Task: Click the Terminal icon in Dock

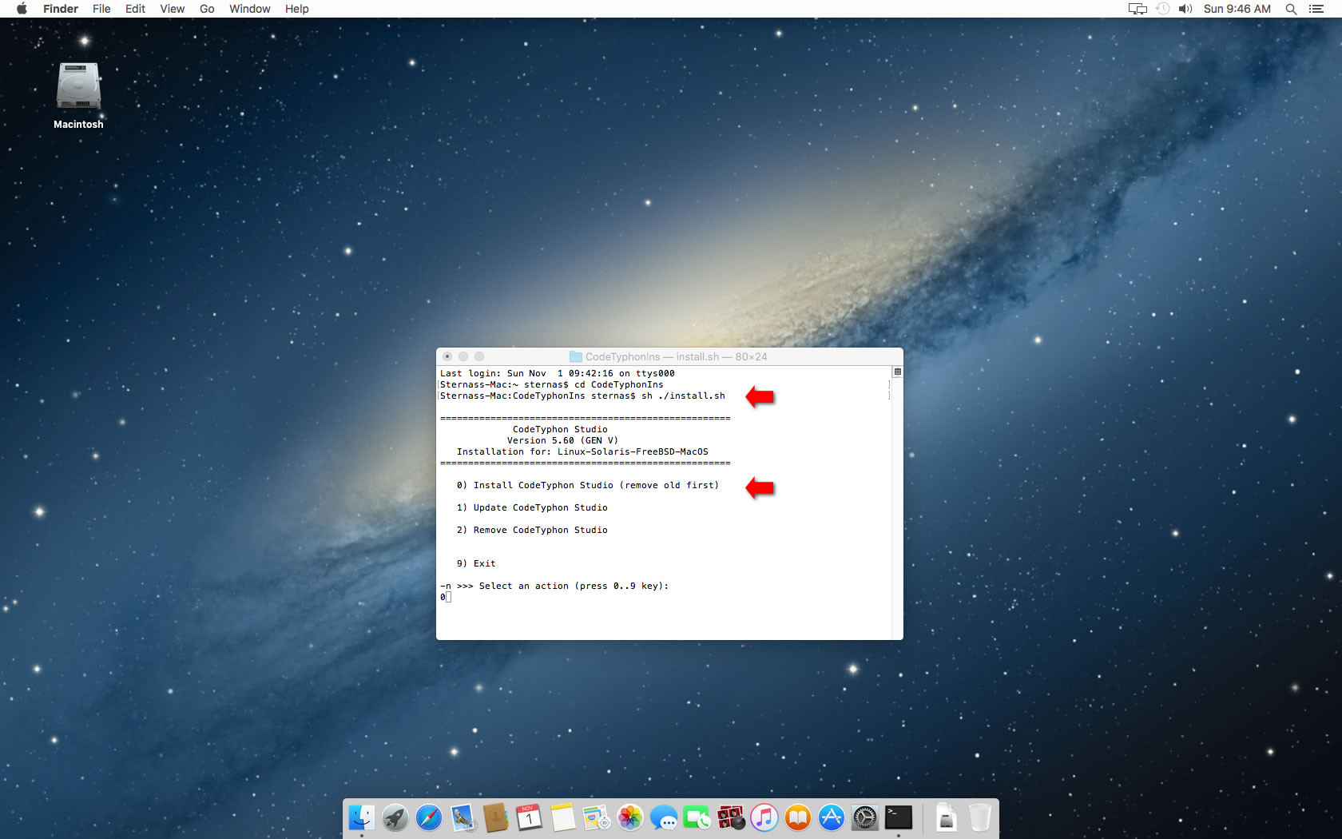Action: click(898, 817)
